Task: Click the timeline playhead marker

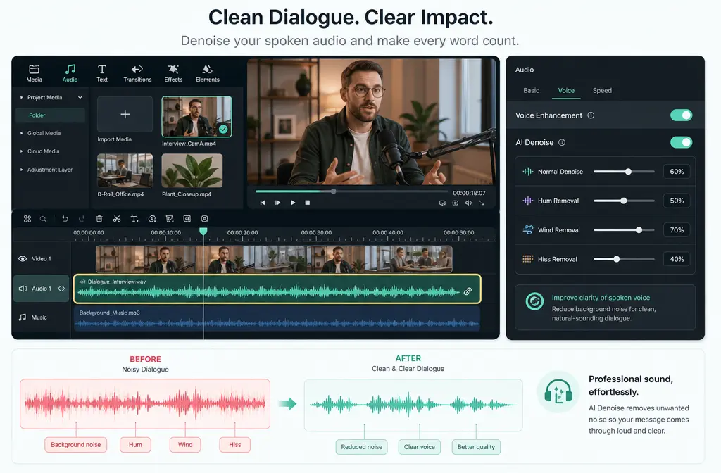Action: 203,231
